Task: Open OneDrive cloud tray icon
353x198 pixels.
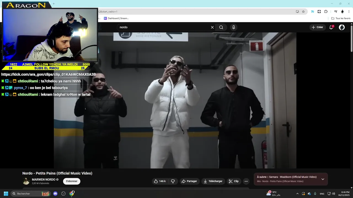Action: (x=309, y=194)
